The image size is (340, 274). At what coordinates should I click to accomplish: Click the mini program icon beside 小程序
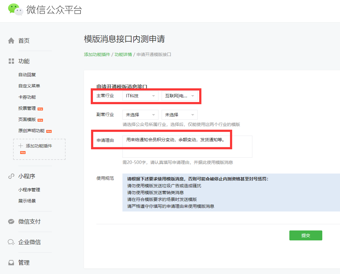point(11,176)
